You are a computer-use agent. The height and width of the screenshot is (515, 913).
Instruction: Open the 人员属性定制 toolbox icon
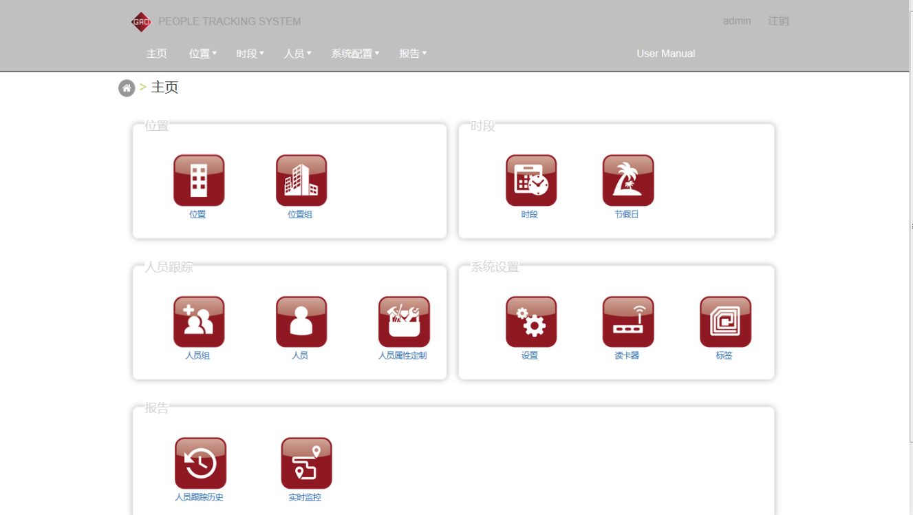[x=404, y=322]
